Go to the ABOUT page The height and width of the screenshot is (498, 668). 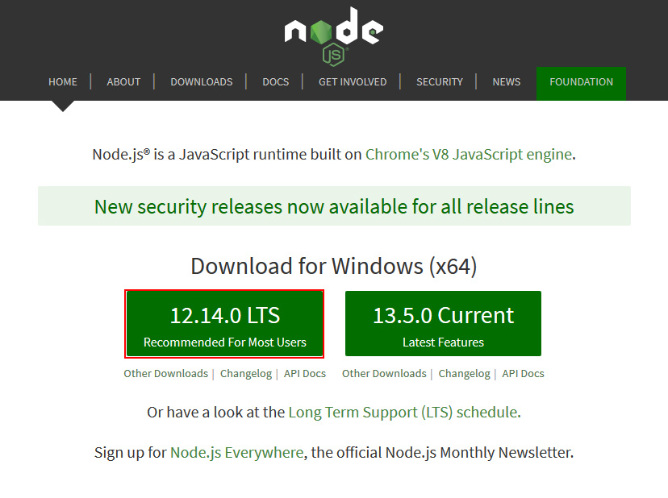pos(123,82)
